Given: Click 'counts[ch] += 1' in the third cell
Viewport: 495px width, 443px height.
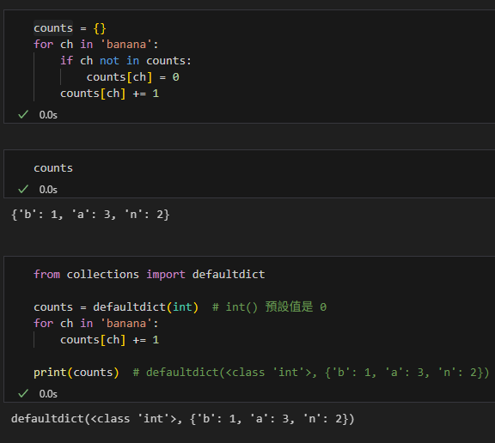Looking at the screenshot, I should pyautogui.click(x=109, y=340).
